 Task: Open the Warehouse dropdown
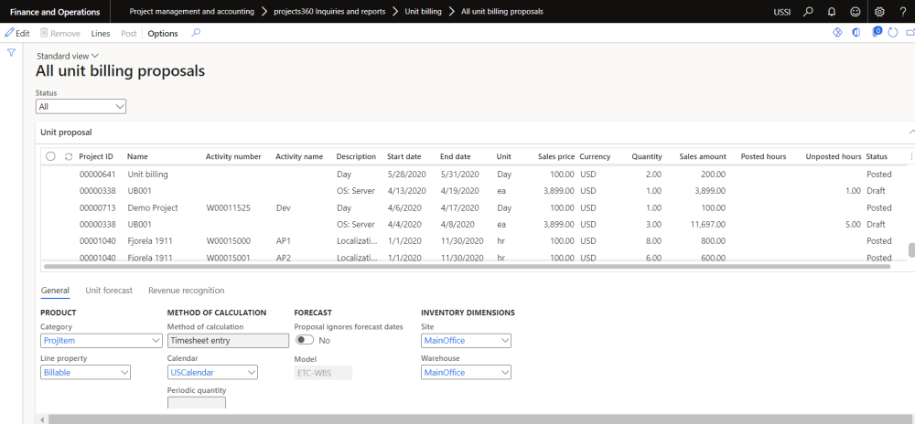pos(466,372)
